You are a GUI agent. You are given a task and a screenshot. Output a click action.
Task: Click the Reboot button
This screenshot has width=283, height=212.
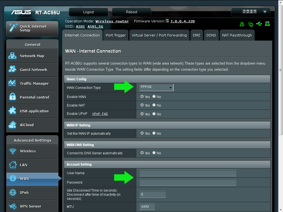coord(132,12)
